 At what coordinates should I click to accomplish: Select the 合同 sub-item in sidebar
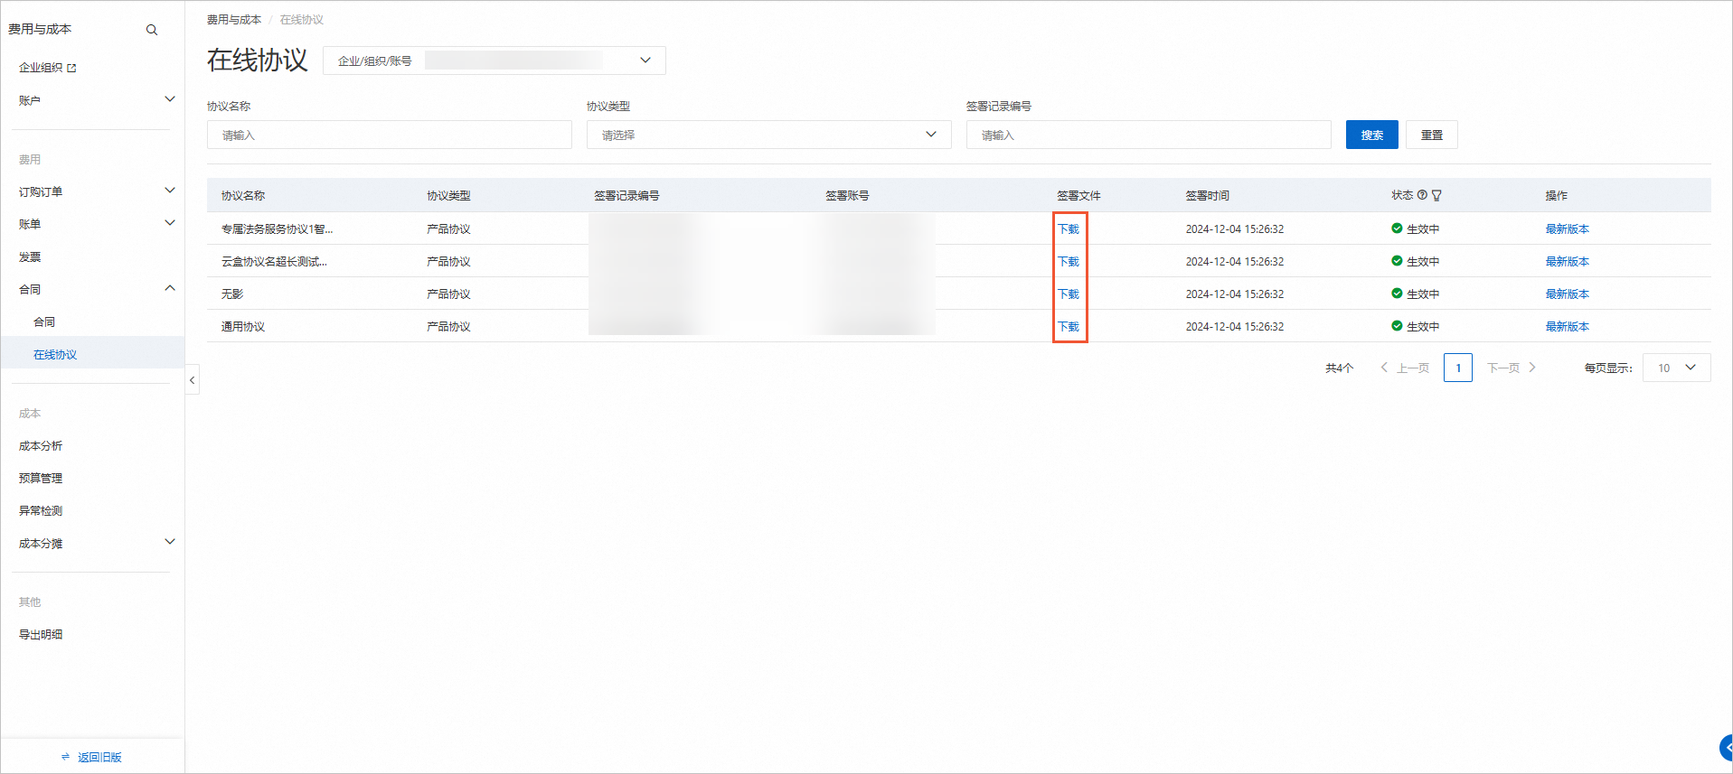coord(44,322)
